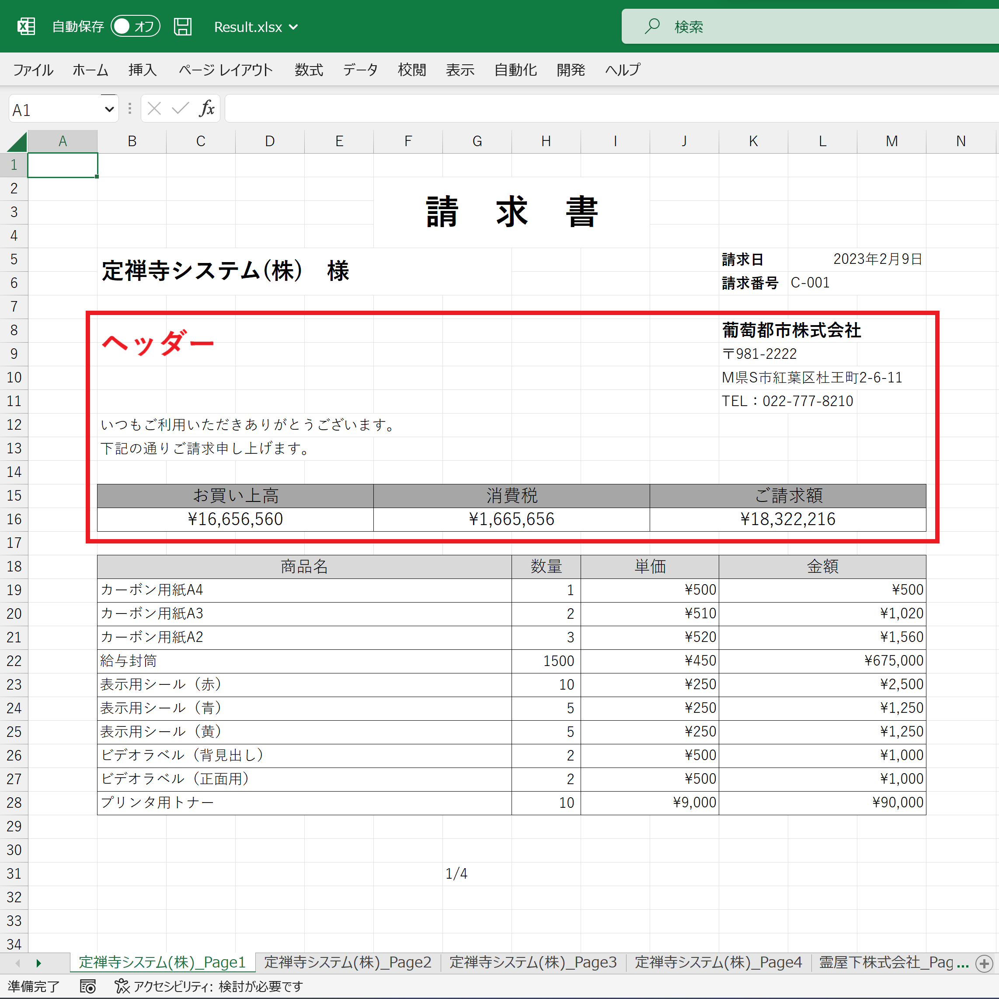Select row 22 header
The width and height of the screenshot is (999, 999).
click(x=14, y=661)
